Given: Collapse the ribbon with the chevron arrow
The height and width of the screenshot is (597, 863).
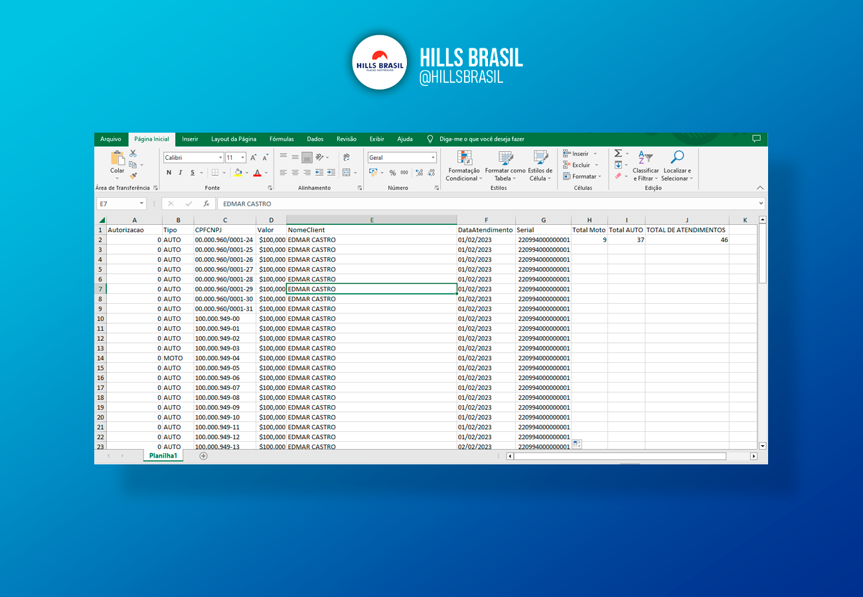Looking at the screenshot, I should 760,187.
